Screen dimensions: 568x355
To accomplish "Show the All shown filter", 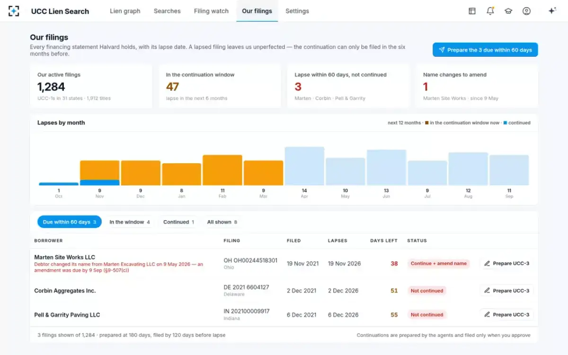I will click(222, 222).
